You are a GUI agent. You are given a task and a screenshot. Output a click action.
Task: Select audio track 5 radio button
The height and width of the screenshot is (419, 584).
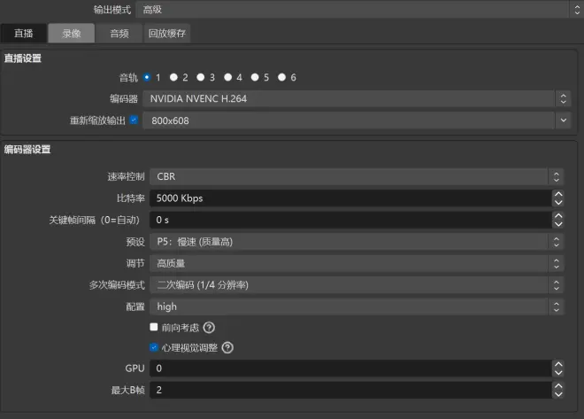pyautogui.click(x=255, y=77)
